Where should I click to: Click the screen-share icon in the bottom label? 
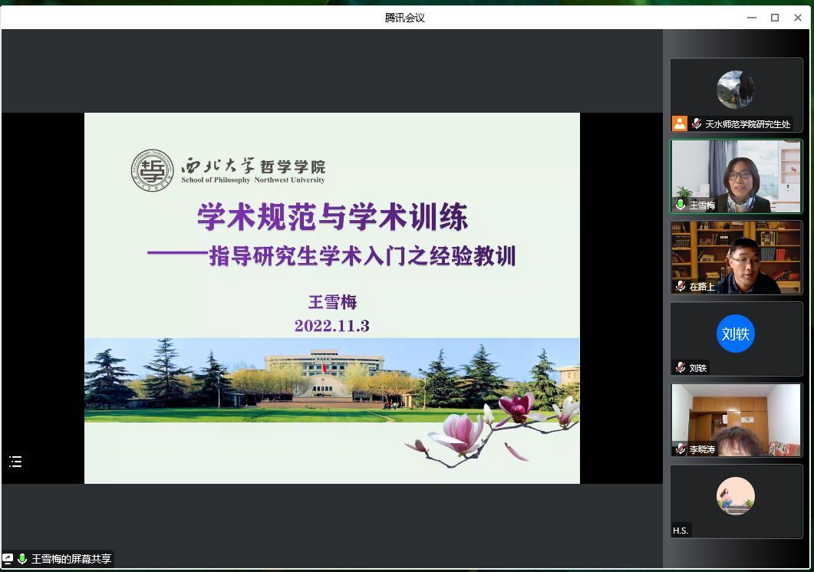point(8,559)
